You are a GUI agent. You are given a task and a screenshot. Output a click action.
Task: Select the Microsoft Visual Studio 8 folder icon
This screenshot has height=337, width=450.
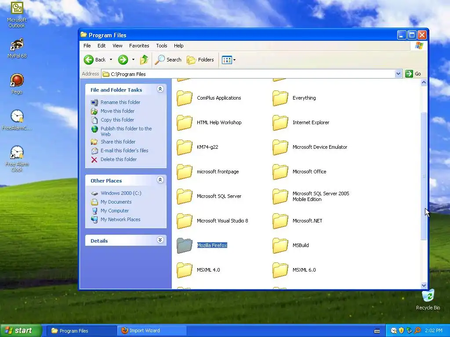click(184, 221)
